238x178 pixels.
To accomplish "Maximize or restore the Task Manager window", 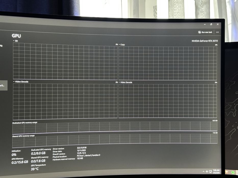I will 211,24.
